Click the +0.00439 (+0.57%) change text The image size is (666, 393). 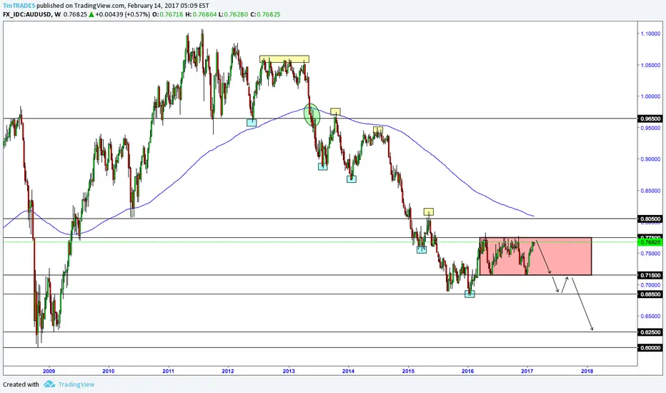pyautogui.click(x=123, y=14)
